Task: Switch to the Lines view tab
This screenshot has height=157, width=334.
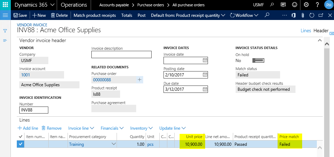Action: click(x=306, y=31)
